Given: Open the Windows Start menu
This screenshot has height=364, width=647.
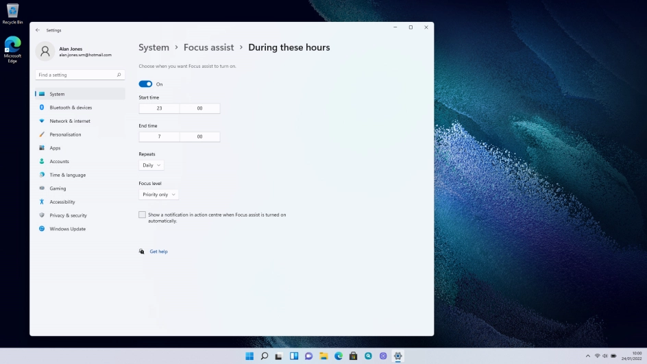Looking at the screenshot, I should coord(249,356).
